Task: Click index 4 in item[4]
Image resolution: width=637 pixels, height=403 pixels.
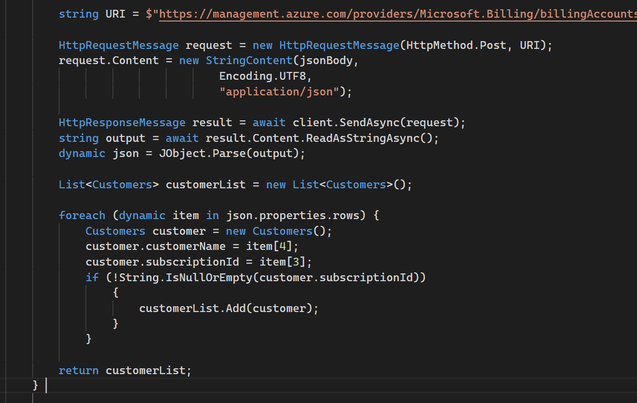Action: (x=282, y=246)
